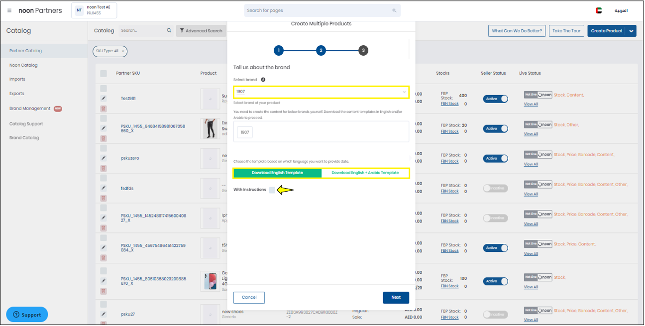Click the search magnifier in top search bar

(394, 10)
